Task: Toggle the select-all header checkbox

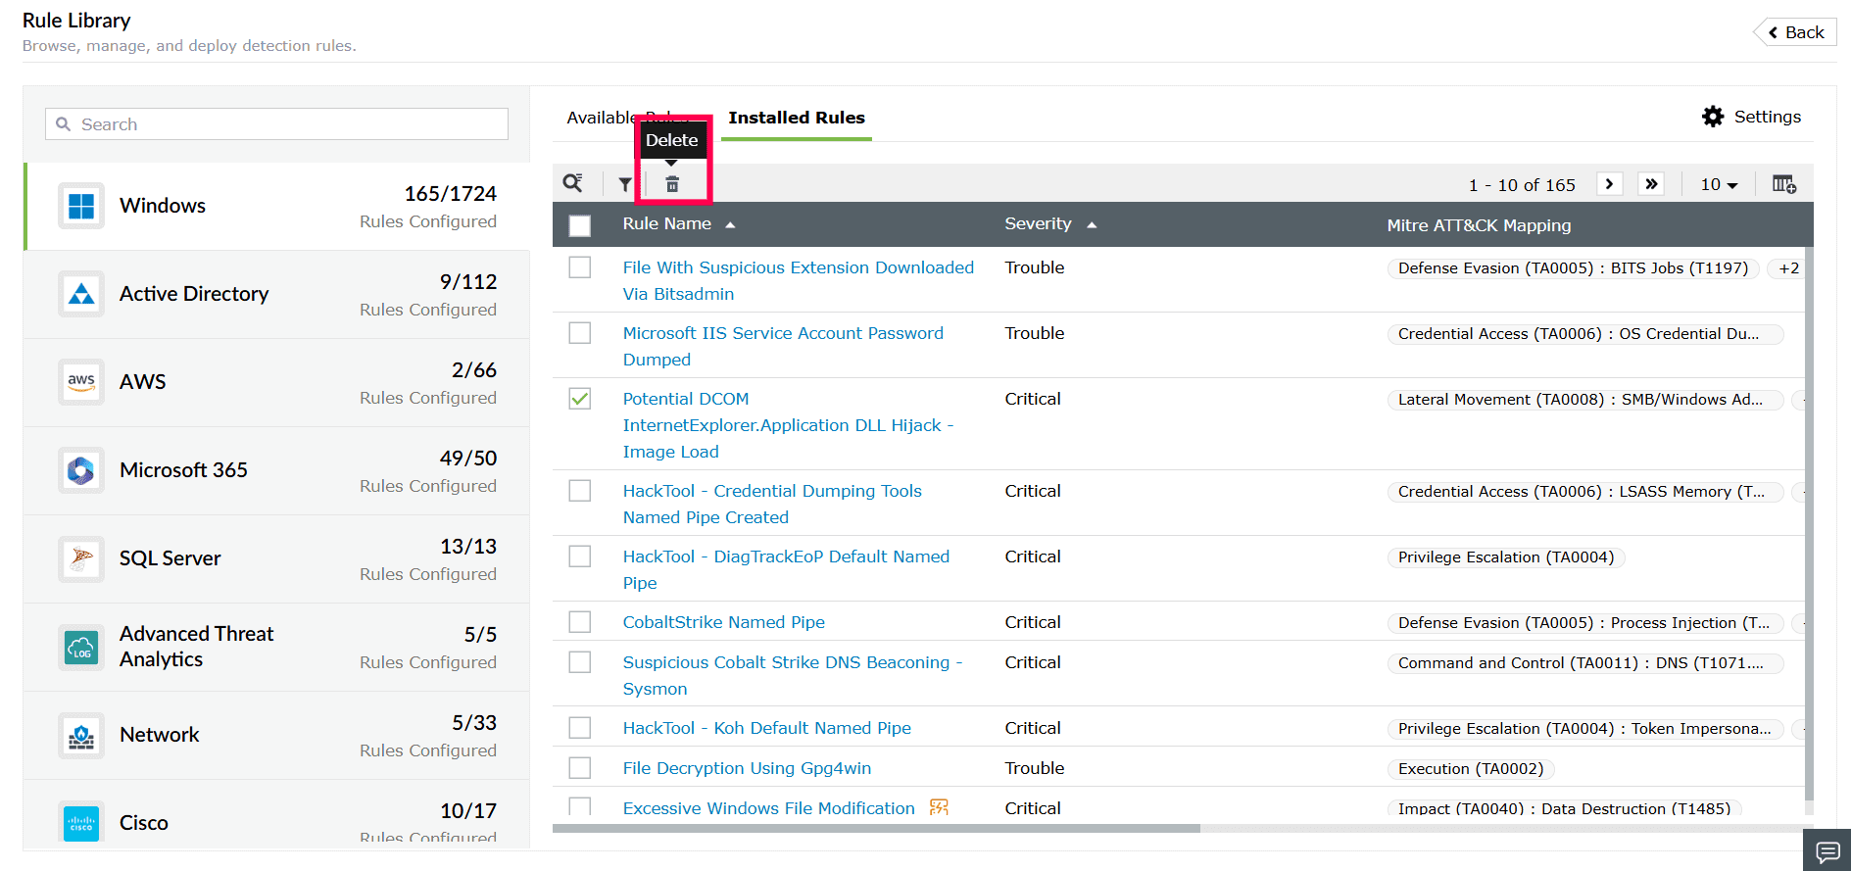Action: tap(580, 225)
